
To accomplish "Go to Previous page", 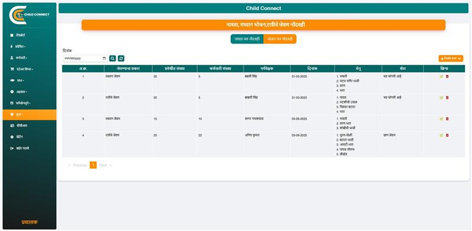I will [x=78, y=165].
